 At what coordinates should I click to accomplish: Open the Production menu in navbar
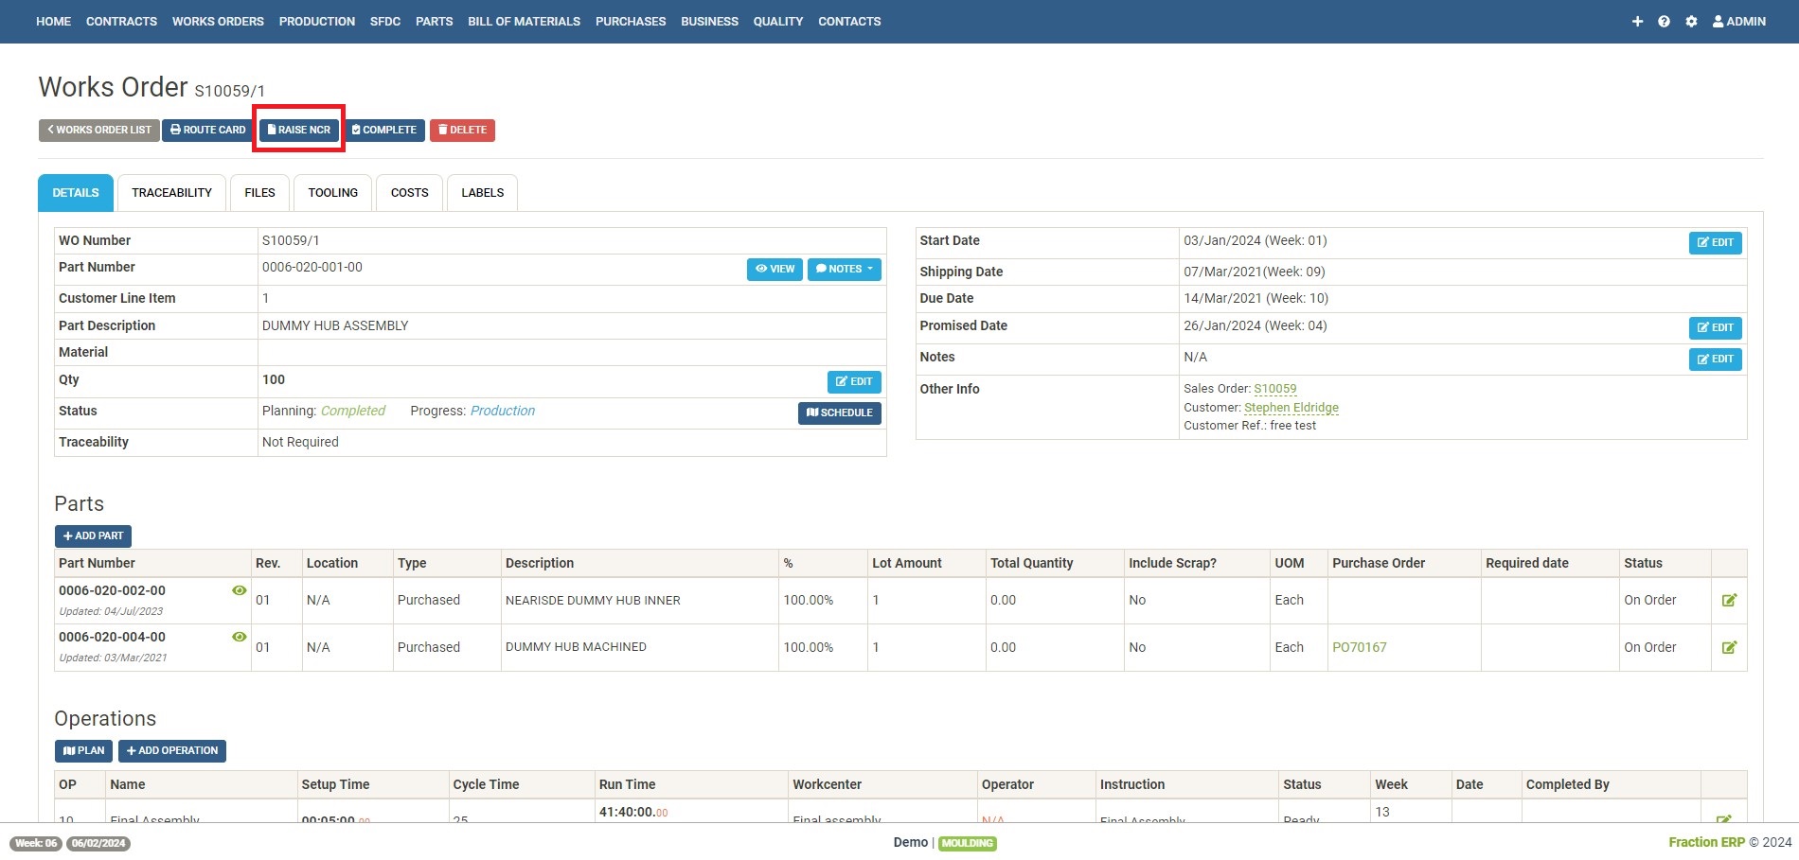point(316,22)
